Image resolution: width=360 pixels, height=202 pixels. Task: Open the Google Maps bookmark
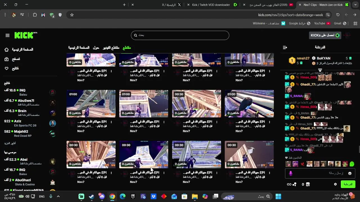pyautogui.click(x=300, y=24)
